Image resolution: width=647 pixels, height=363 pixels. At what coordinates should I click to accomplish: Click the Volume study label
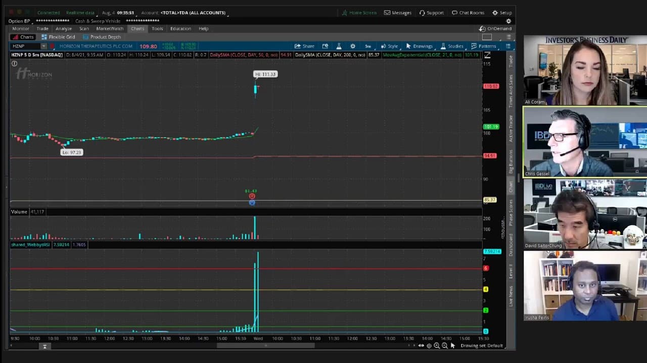19,212
